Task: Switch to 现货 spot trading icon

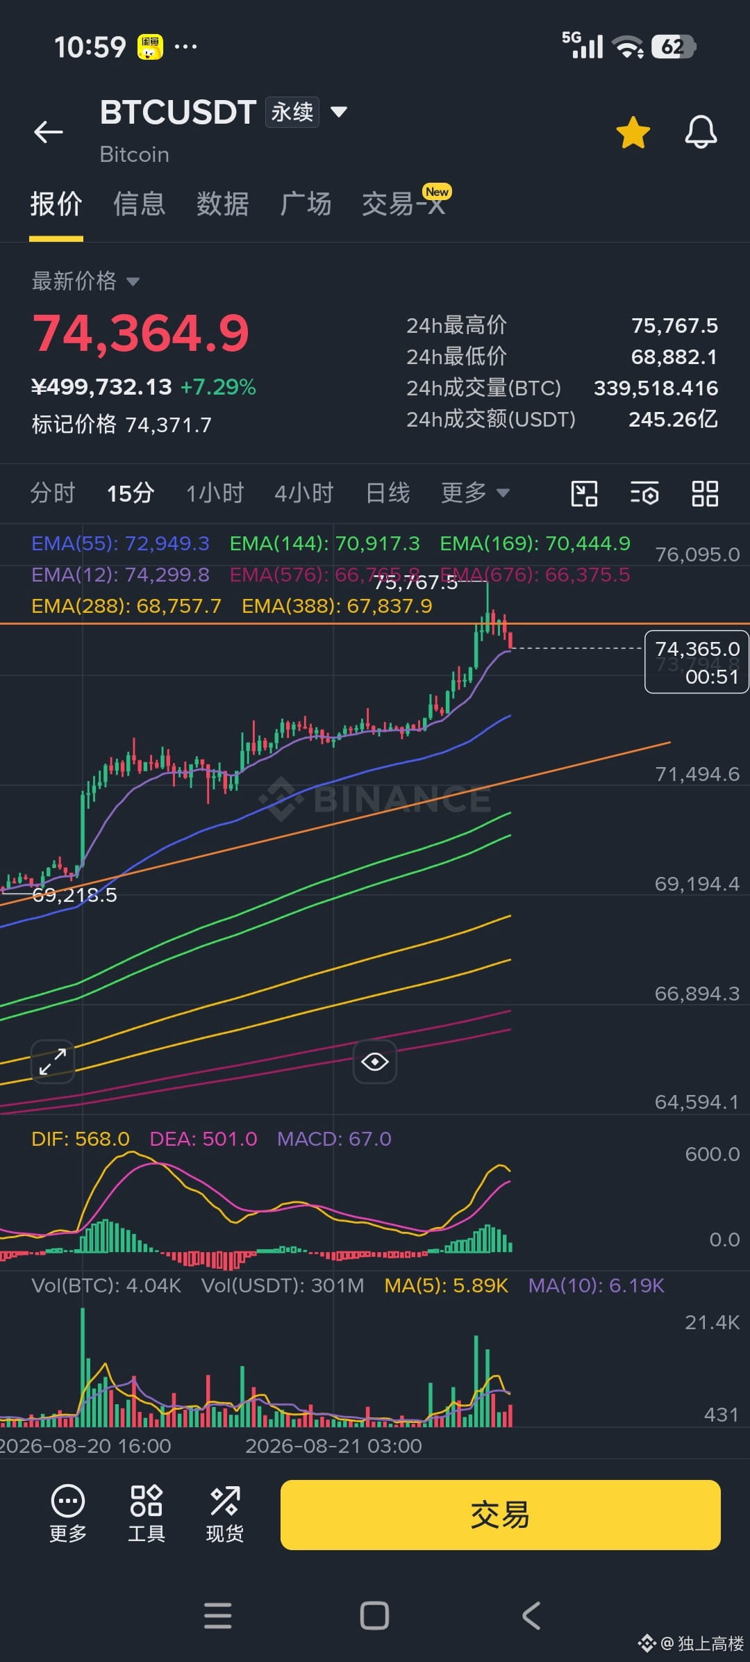Action: point(225,1513)
